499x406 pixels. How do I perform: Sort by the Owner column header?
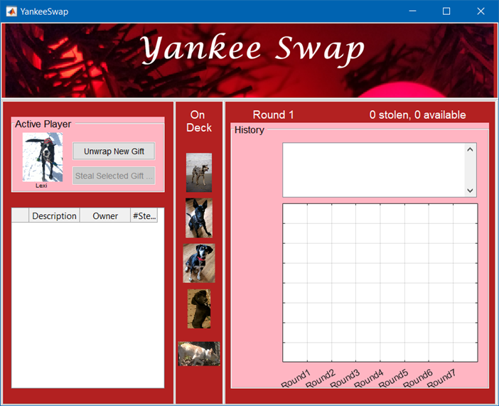click(105, 216)
